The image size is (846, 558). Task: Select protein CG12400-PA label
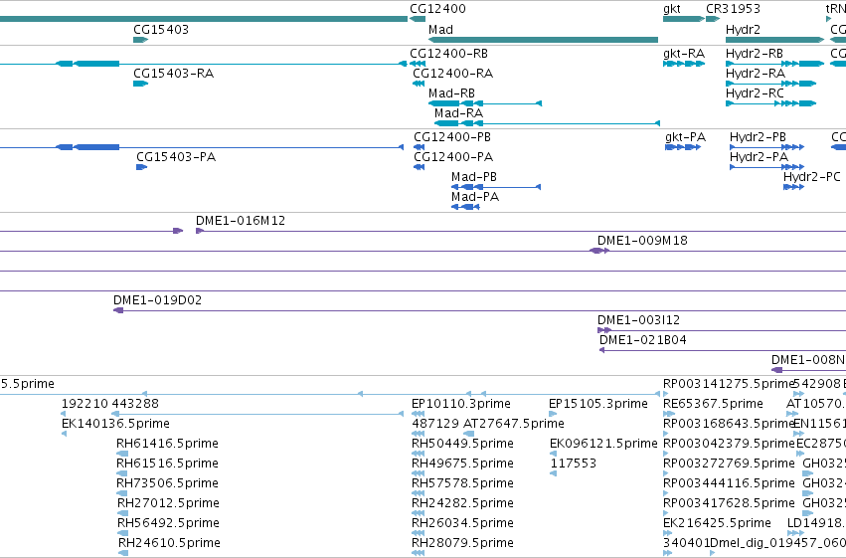[453, 157]
